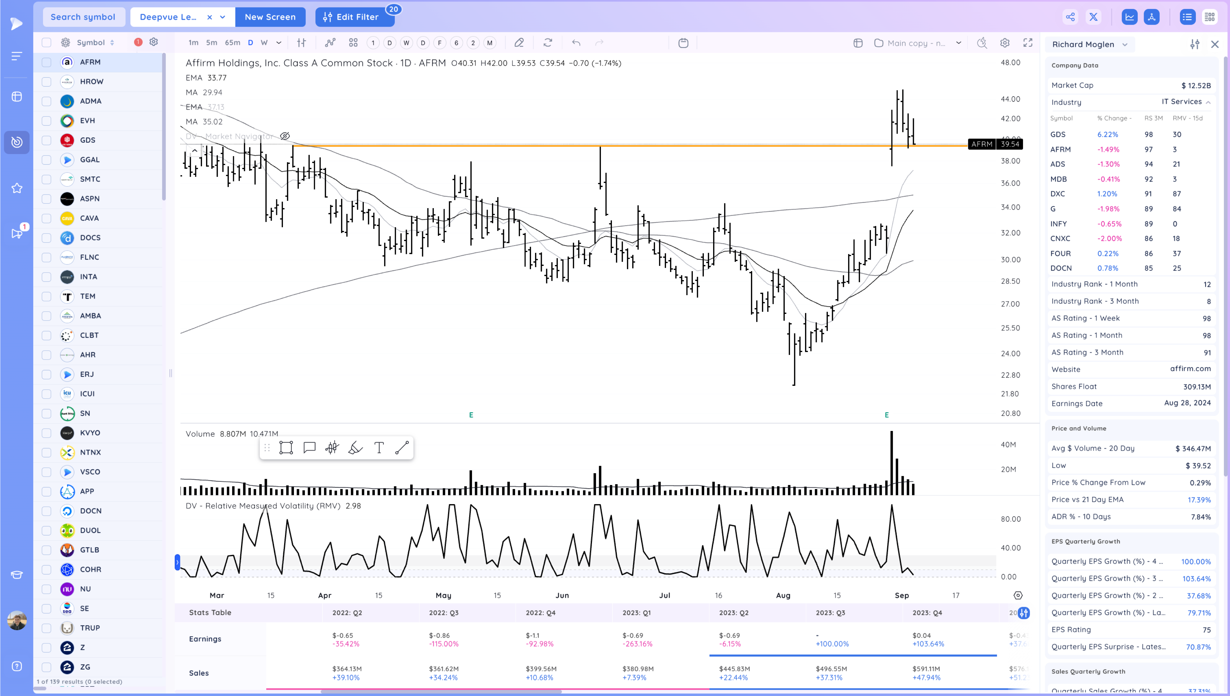Click the undo arrow in chart toolbar
The height and width of the screenshot is (696, 1230).
(576, 42)
